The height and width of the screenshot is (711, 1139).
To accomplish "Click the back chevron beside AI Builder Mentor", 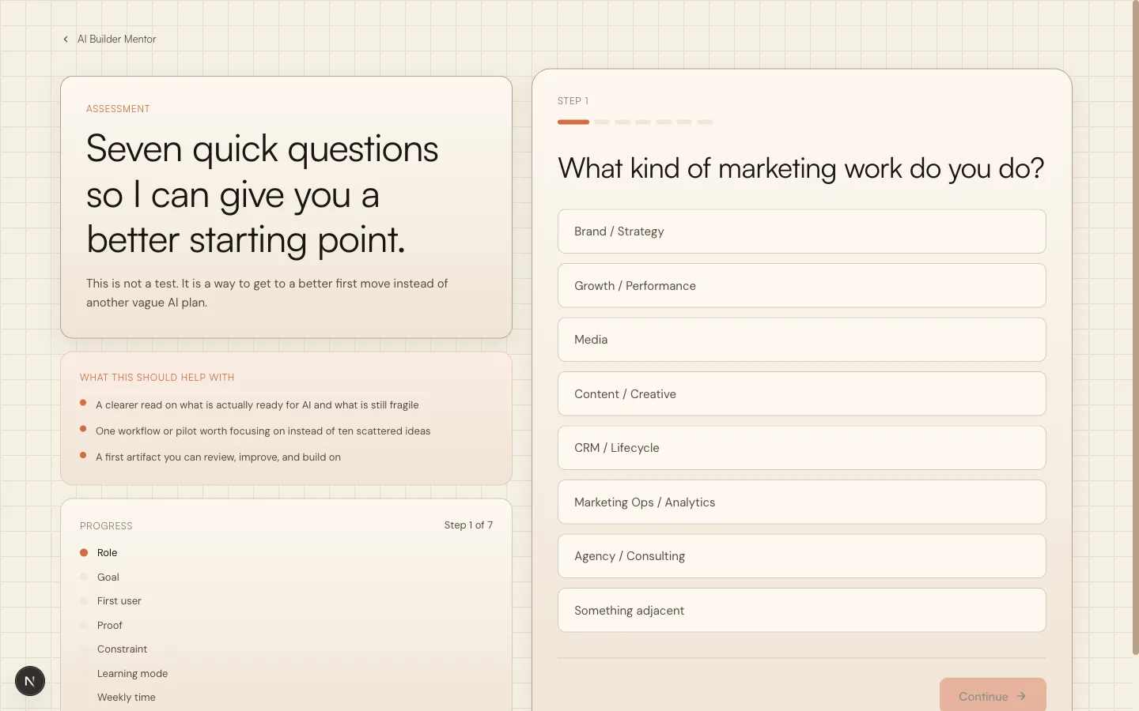I will 66,39.
